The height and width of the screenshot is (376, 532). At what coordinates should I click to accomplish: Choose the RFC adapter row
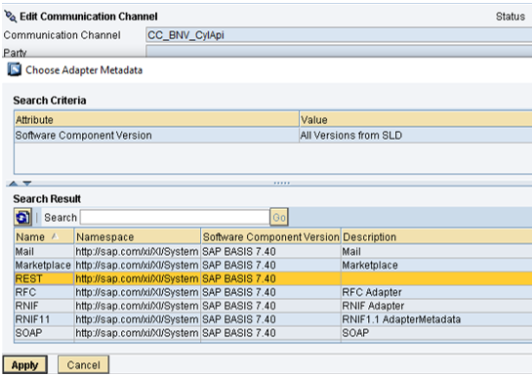273,292
